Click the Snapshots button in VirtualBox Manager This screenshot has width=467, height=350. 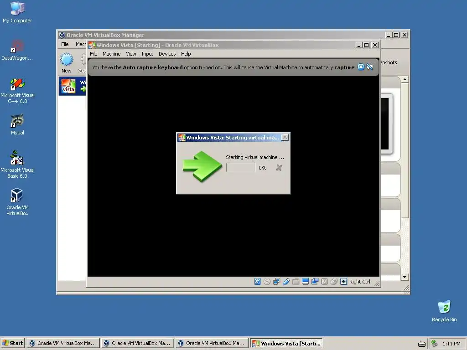coord(389,62)
